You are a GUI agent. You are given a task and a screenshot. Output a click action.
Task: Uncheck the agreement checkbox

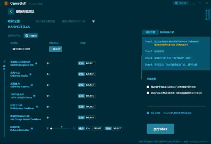point(148,113)
